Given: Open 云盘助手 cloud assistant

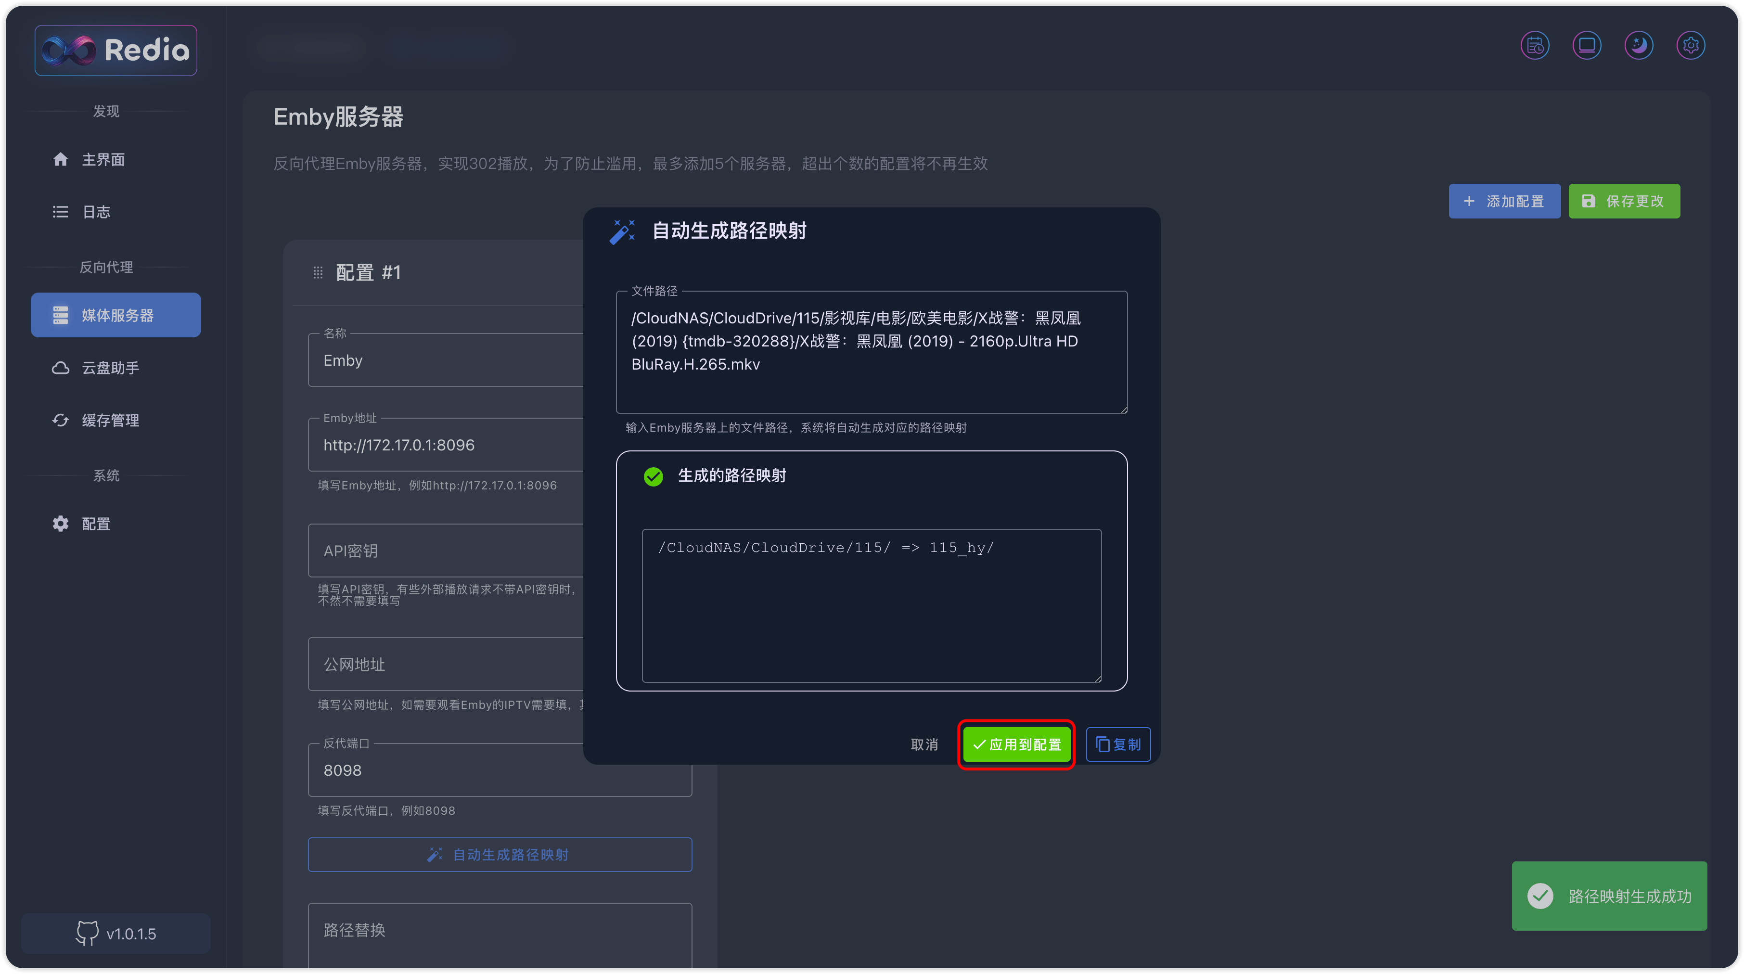Looking at the screenshot, I should pyautogui.click(x=110, y=368).
